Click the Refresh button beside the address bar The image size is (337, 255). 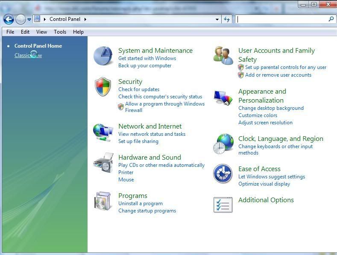coord(227,19)
